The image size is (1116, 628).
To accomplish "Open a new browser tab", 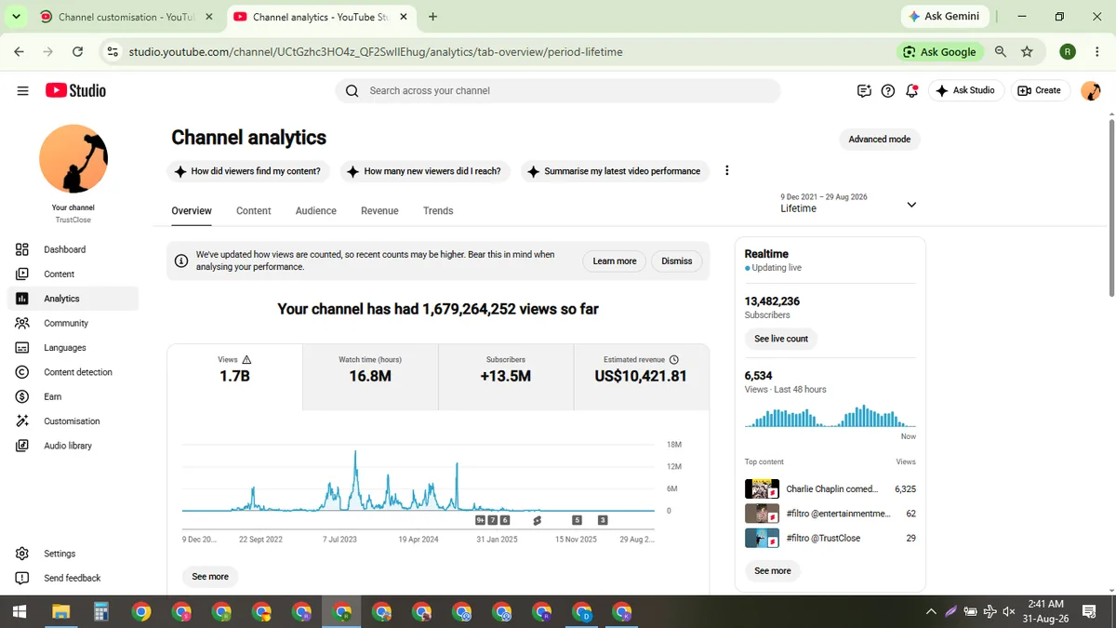I will coord(432,17).
